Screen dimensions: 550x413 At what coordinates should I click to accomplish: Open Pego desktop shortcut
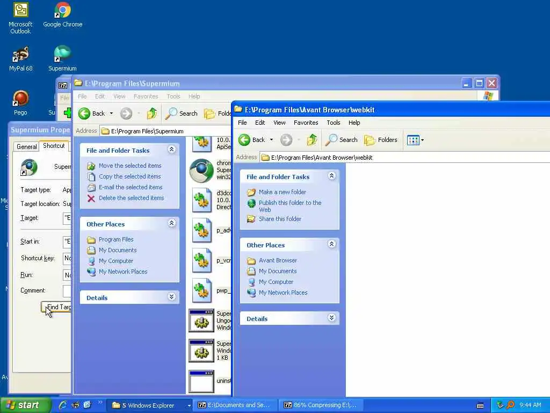pyautogui.click(x=20, y=103)
